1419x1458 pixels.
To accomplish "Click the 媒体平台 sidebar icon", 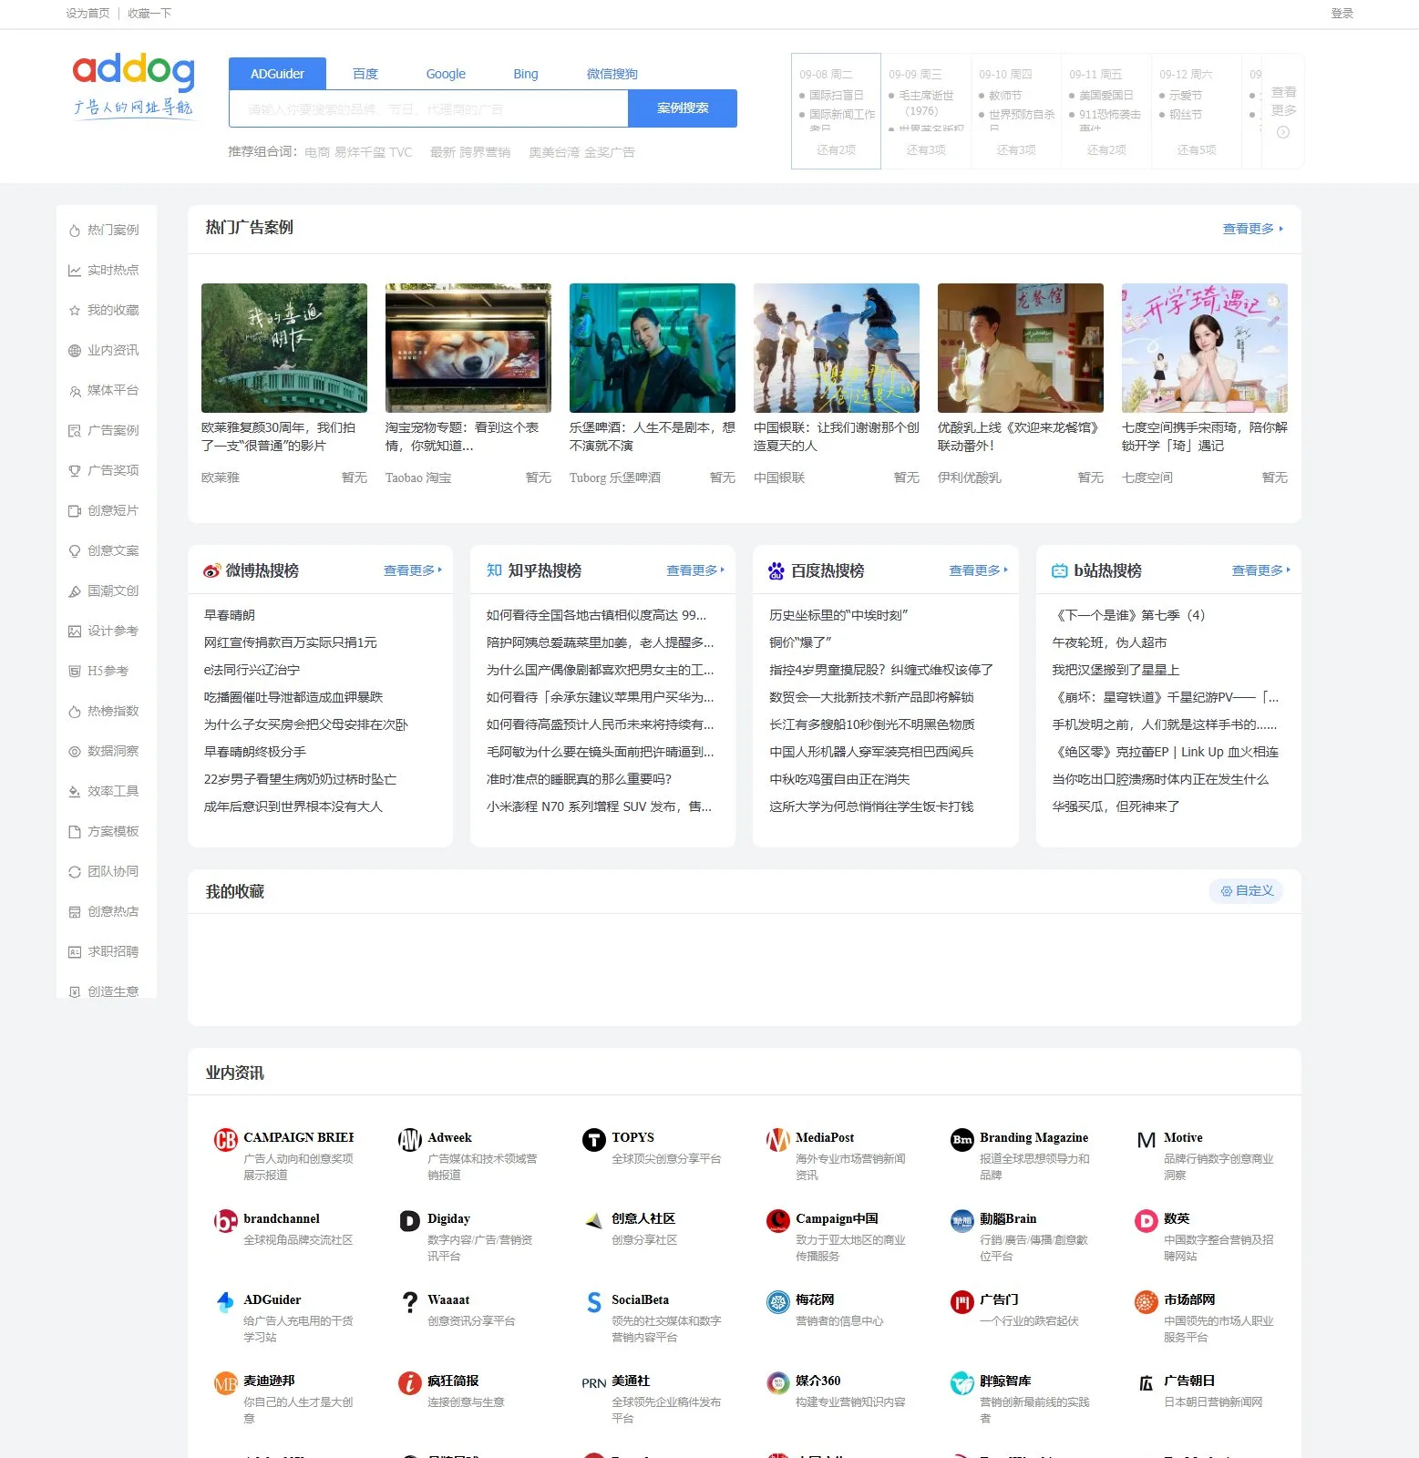I will (x=75, y=391).
